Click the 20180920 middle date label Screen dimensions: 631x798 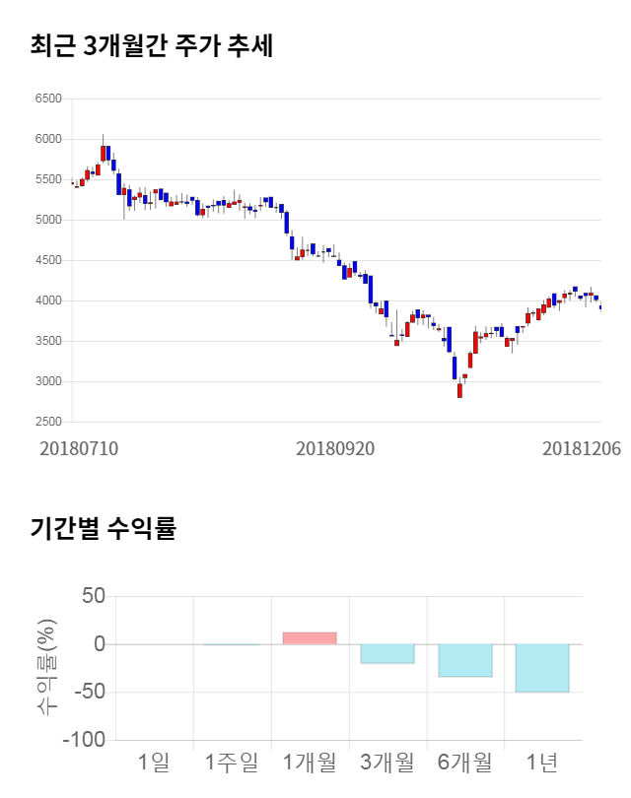(335, 447)
